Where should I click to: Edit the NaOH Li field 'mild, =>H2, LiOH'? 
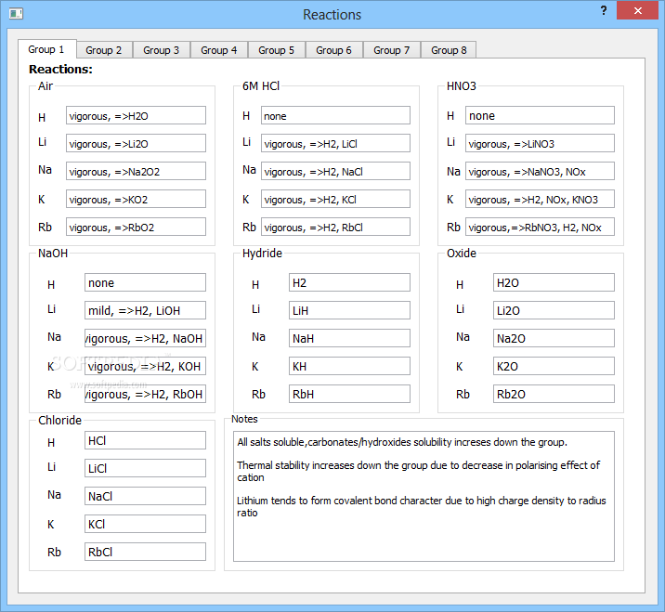[145, 310]
